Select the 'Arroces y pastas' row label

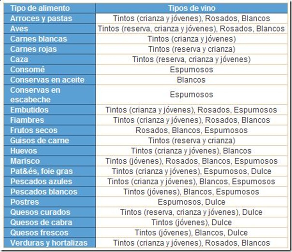tap(41, 18)
